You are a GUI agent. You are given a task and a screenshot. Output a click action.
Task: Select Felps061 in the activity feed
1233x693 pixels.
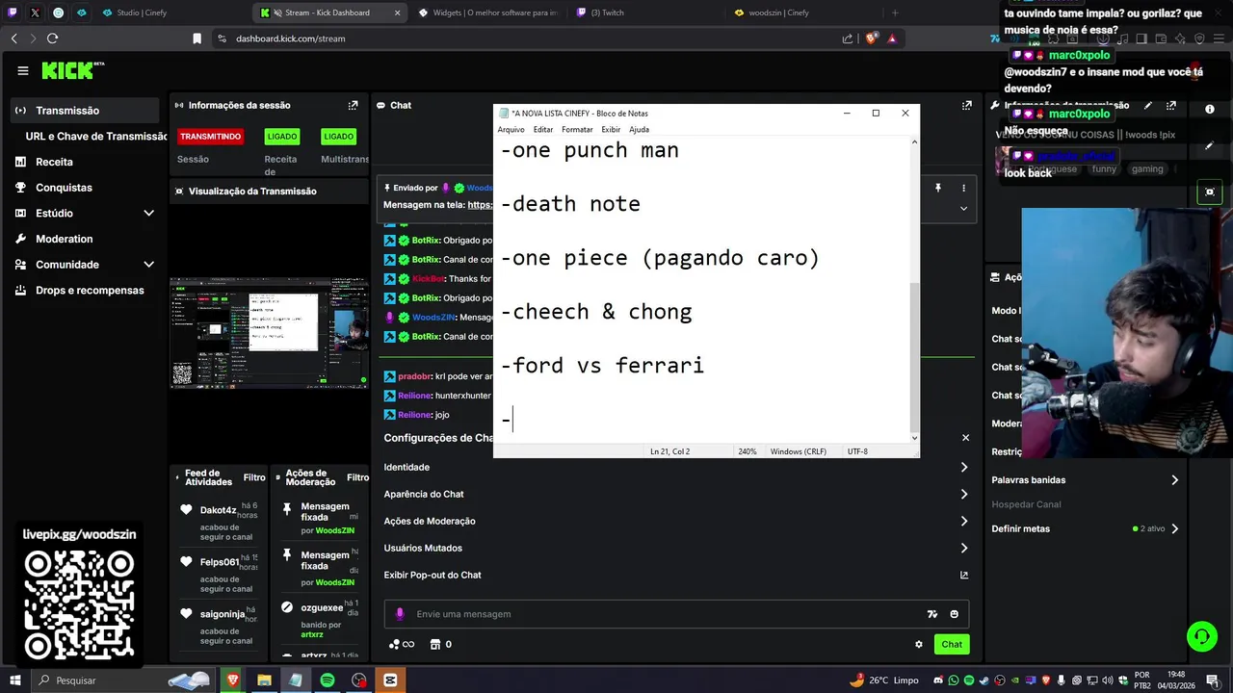[x=220, y=562]
